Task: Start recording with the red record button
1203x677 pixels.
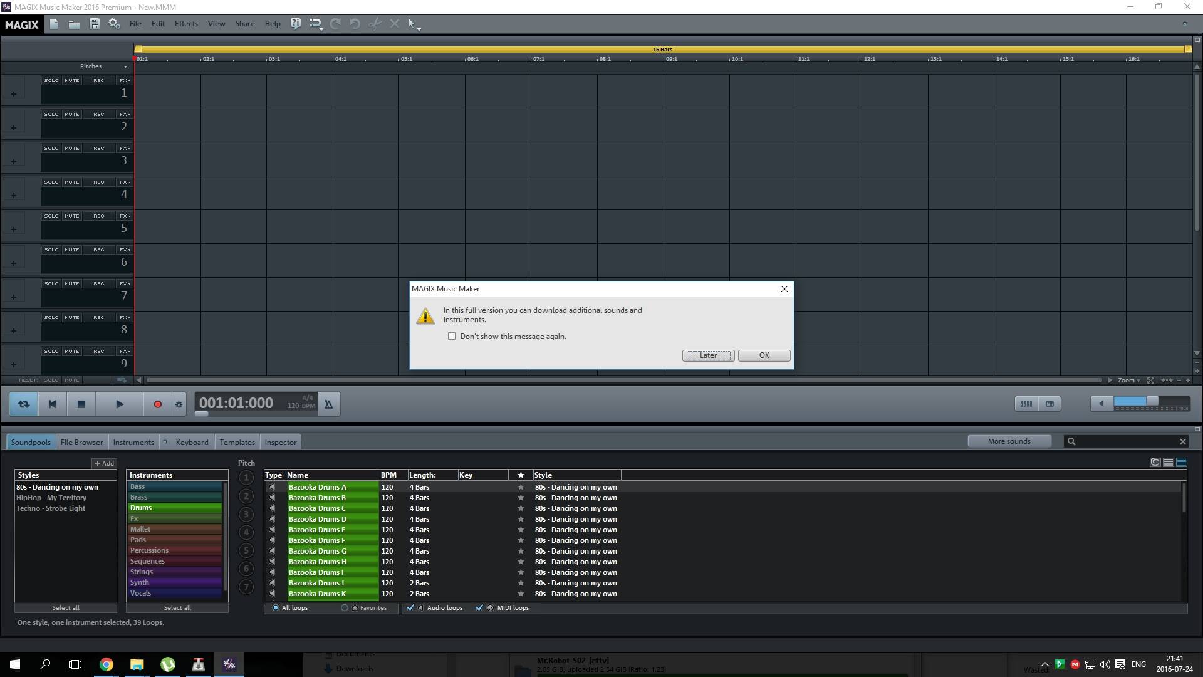Action: (157, 404)
